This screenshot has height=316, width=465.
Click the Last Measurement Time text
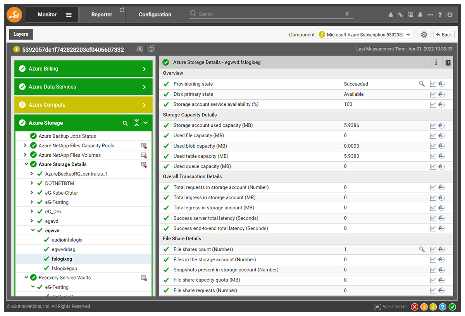[404, 49]
